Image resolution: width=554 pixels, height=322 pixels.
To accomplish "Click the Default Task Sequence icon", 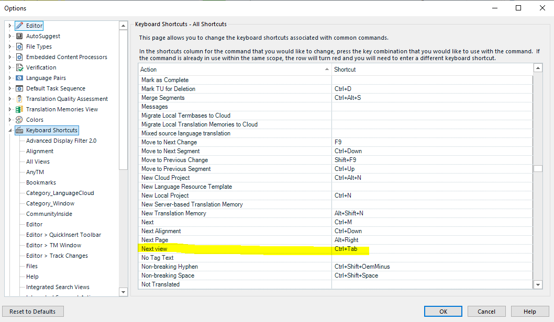I will click(19, 88).
